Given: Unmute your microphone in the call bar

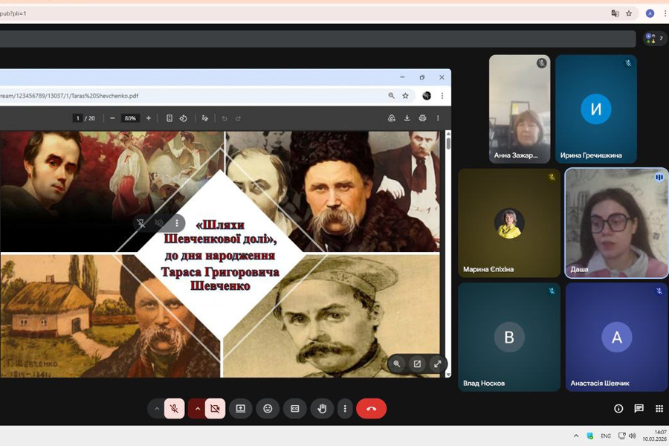Looking at the screenshot, I should coord(174,409).
